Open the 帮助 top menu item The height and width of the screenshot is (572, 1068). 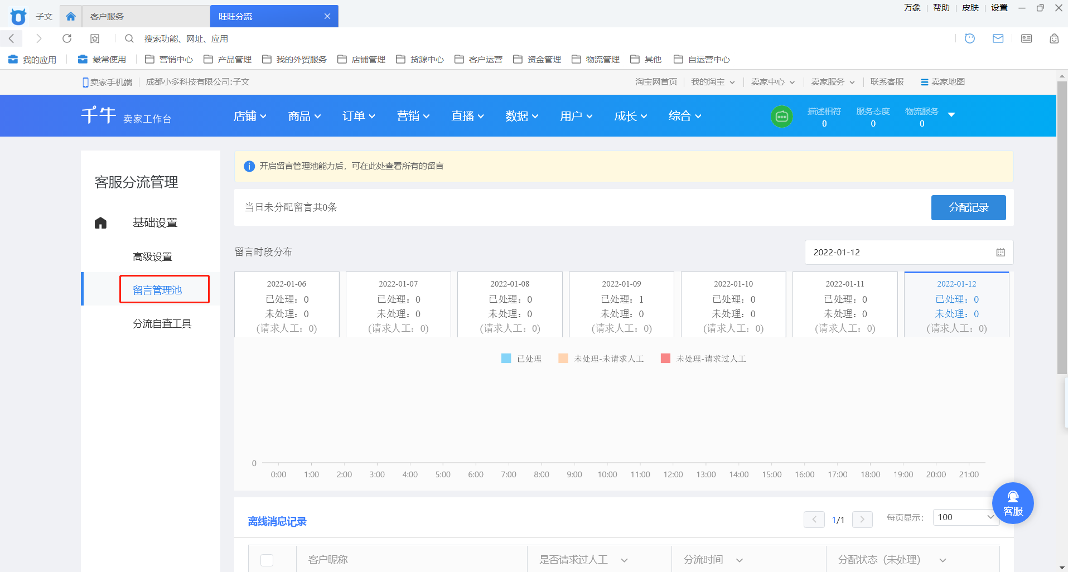941,8
